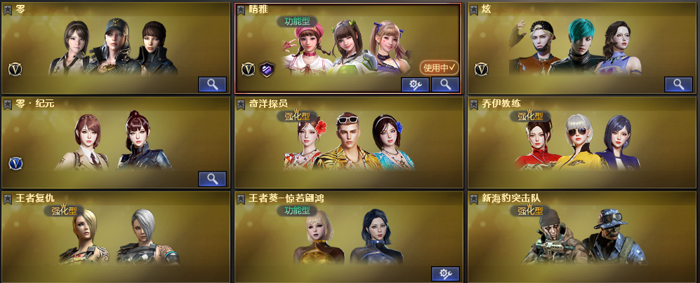Click 使用中 in-use button on 晴雅
Screen dimensions: 700x283
point(439,67)
